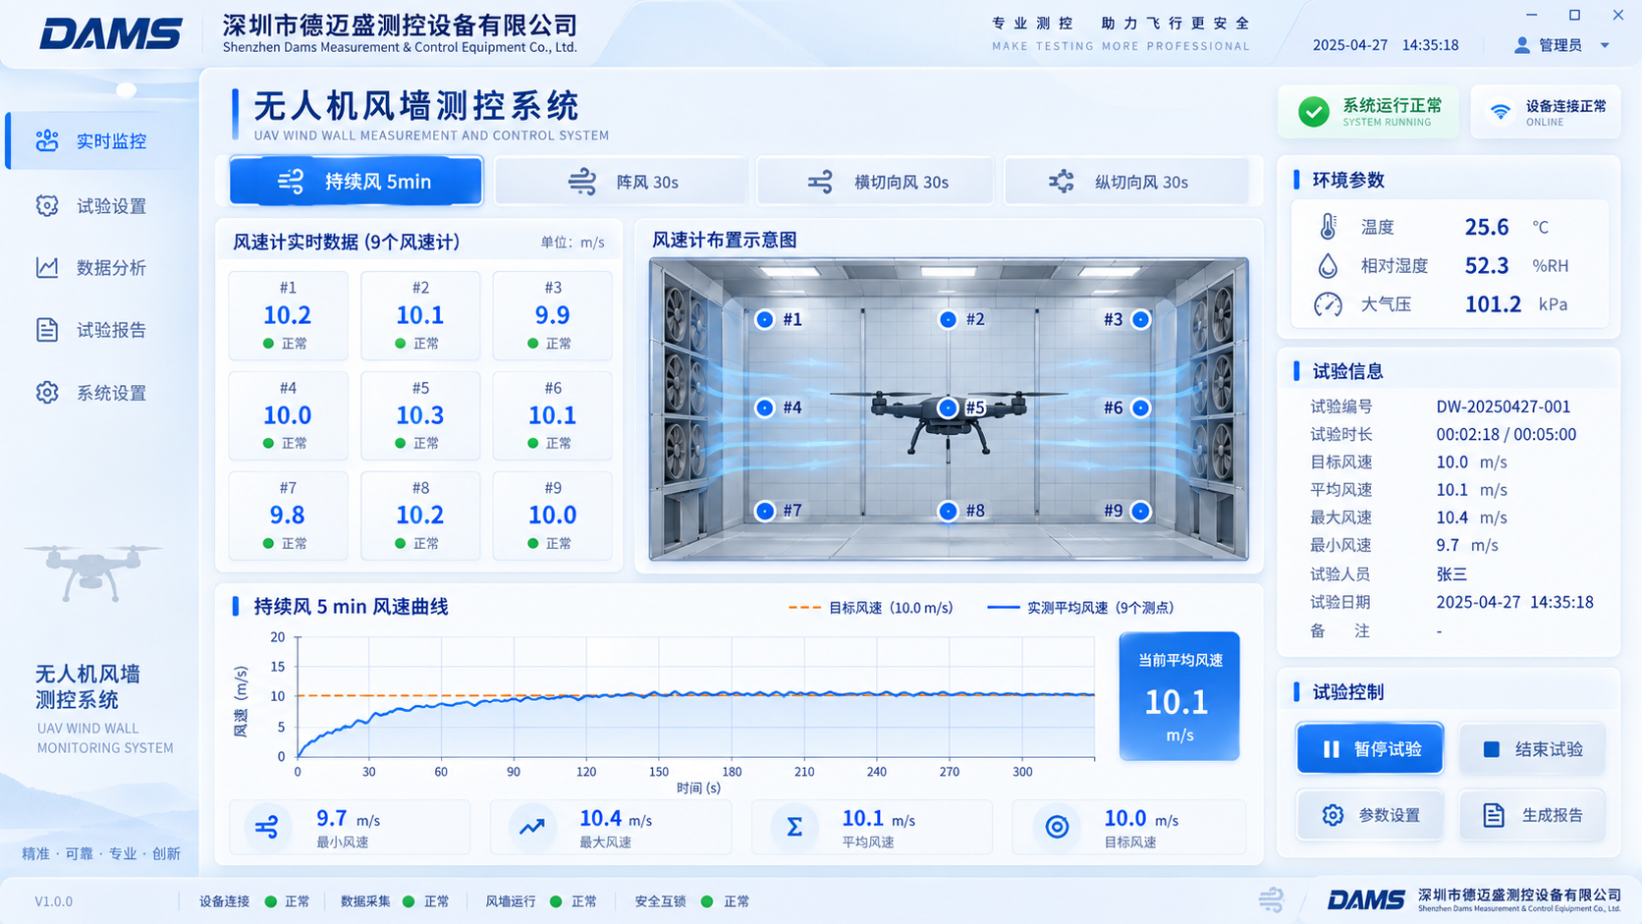
Task: Click anemometer marker #9 in layout diagram
Action: coord(1140,511)
